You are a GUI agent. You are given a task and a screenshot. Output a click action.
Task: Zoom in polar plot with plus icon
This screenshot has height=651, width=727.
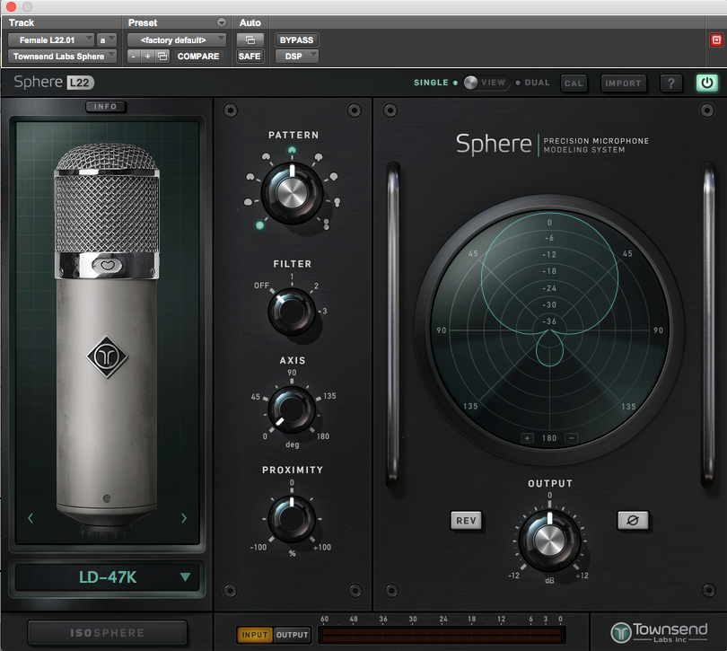(527, 438)
